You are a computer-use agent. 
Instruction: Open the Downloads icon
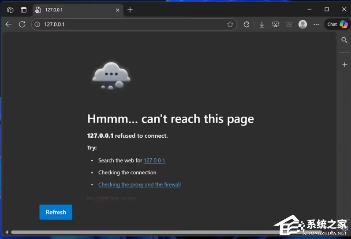click(x=261, y=24)
